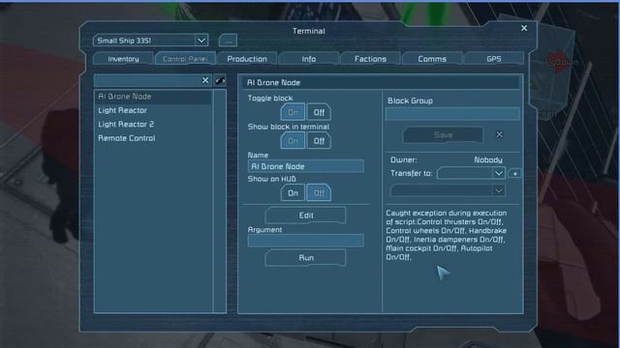Focus the block search input field
Viewport: 620px width, 348px height.
tap(147, 80)
